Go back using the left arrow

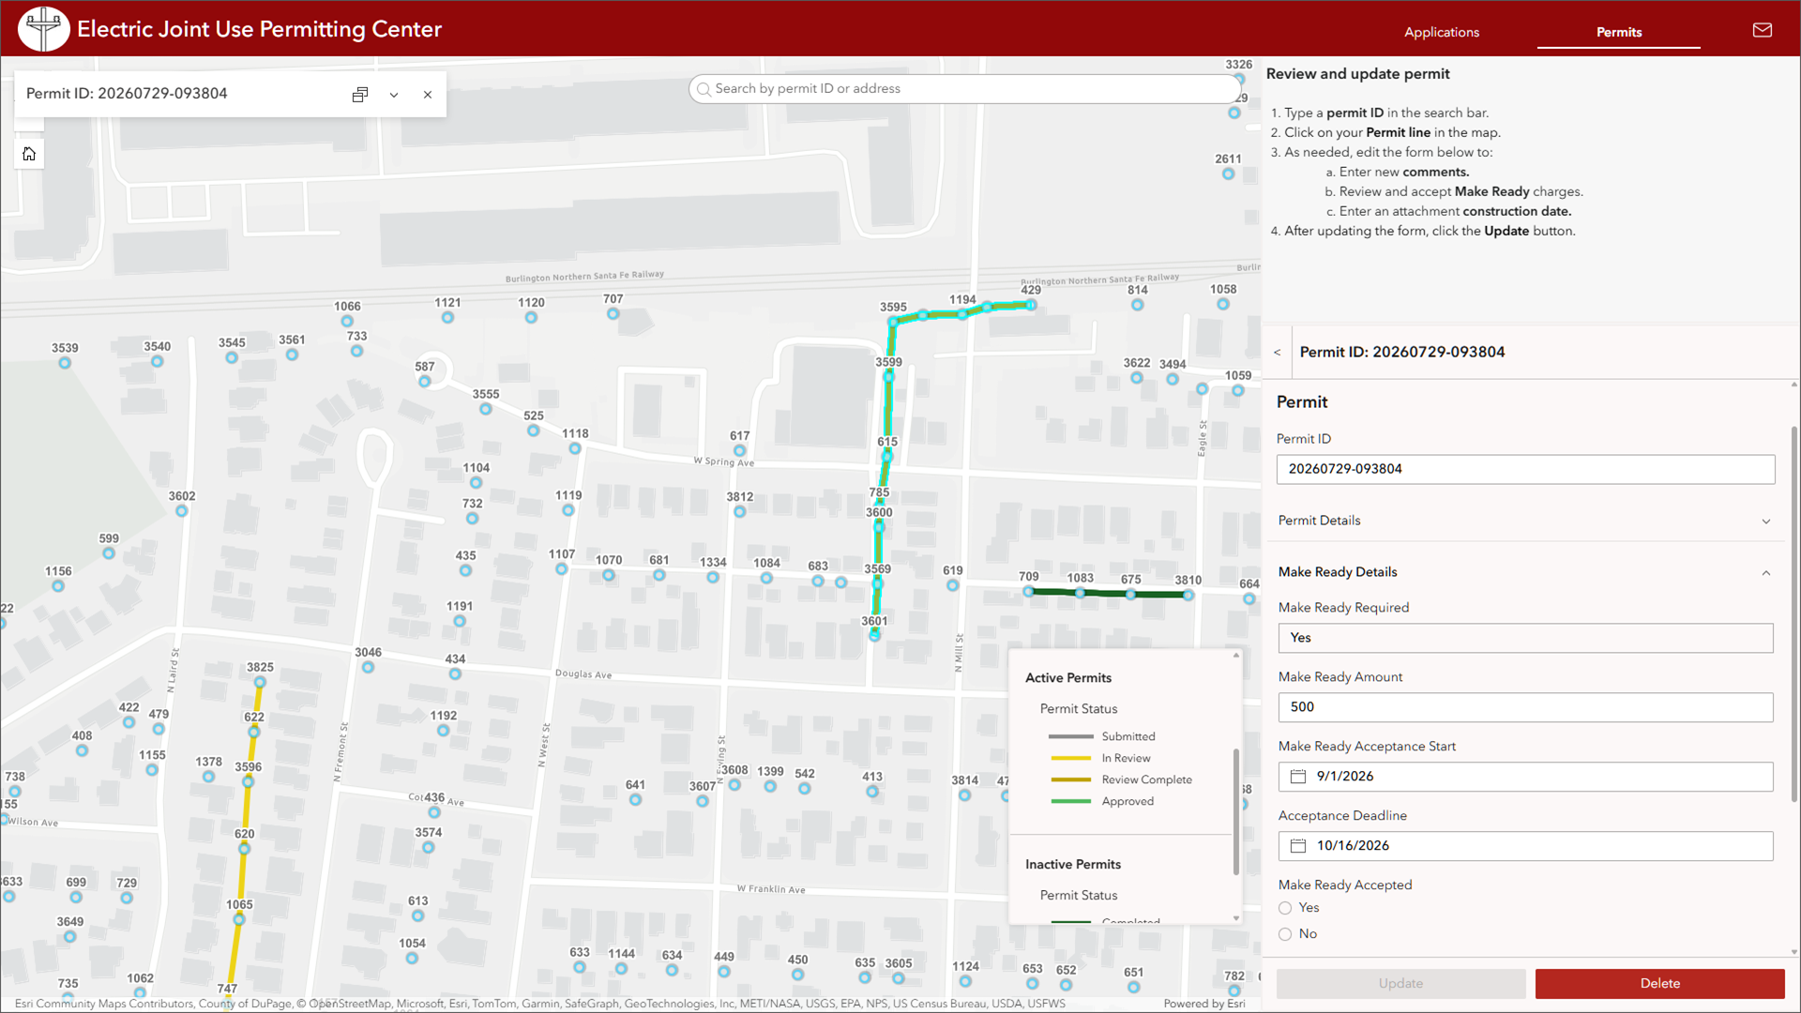1277,353
